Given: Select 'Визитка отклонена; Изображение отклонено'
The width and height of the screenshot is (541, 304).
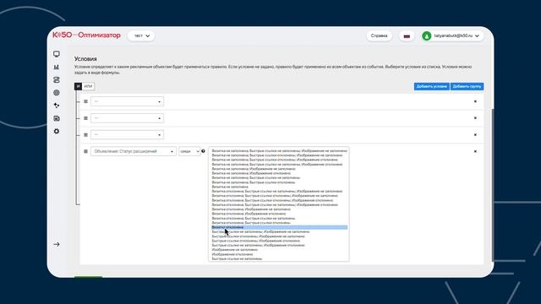Looking at the screenshot, I should click(280, 214).
